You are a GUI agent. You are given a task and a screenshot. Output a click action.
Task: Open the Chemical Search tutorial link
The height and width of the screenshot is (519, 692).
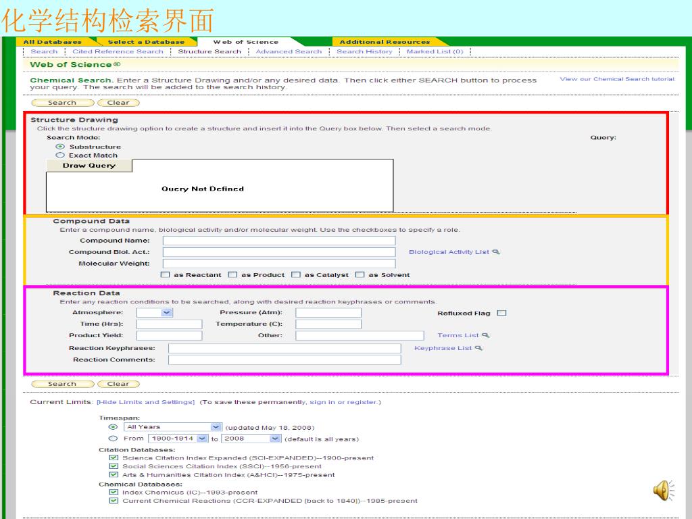click(x=618, y=79)
